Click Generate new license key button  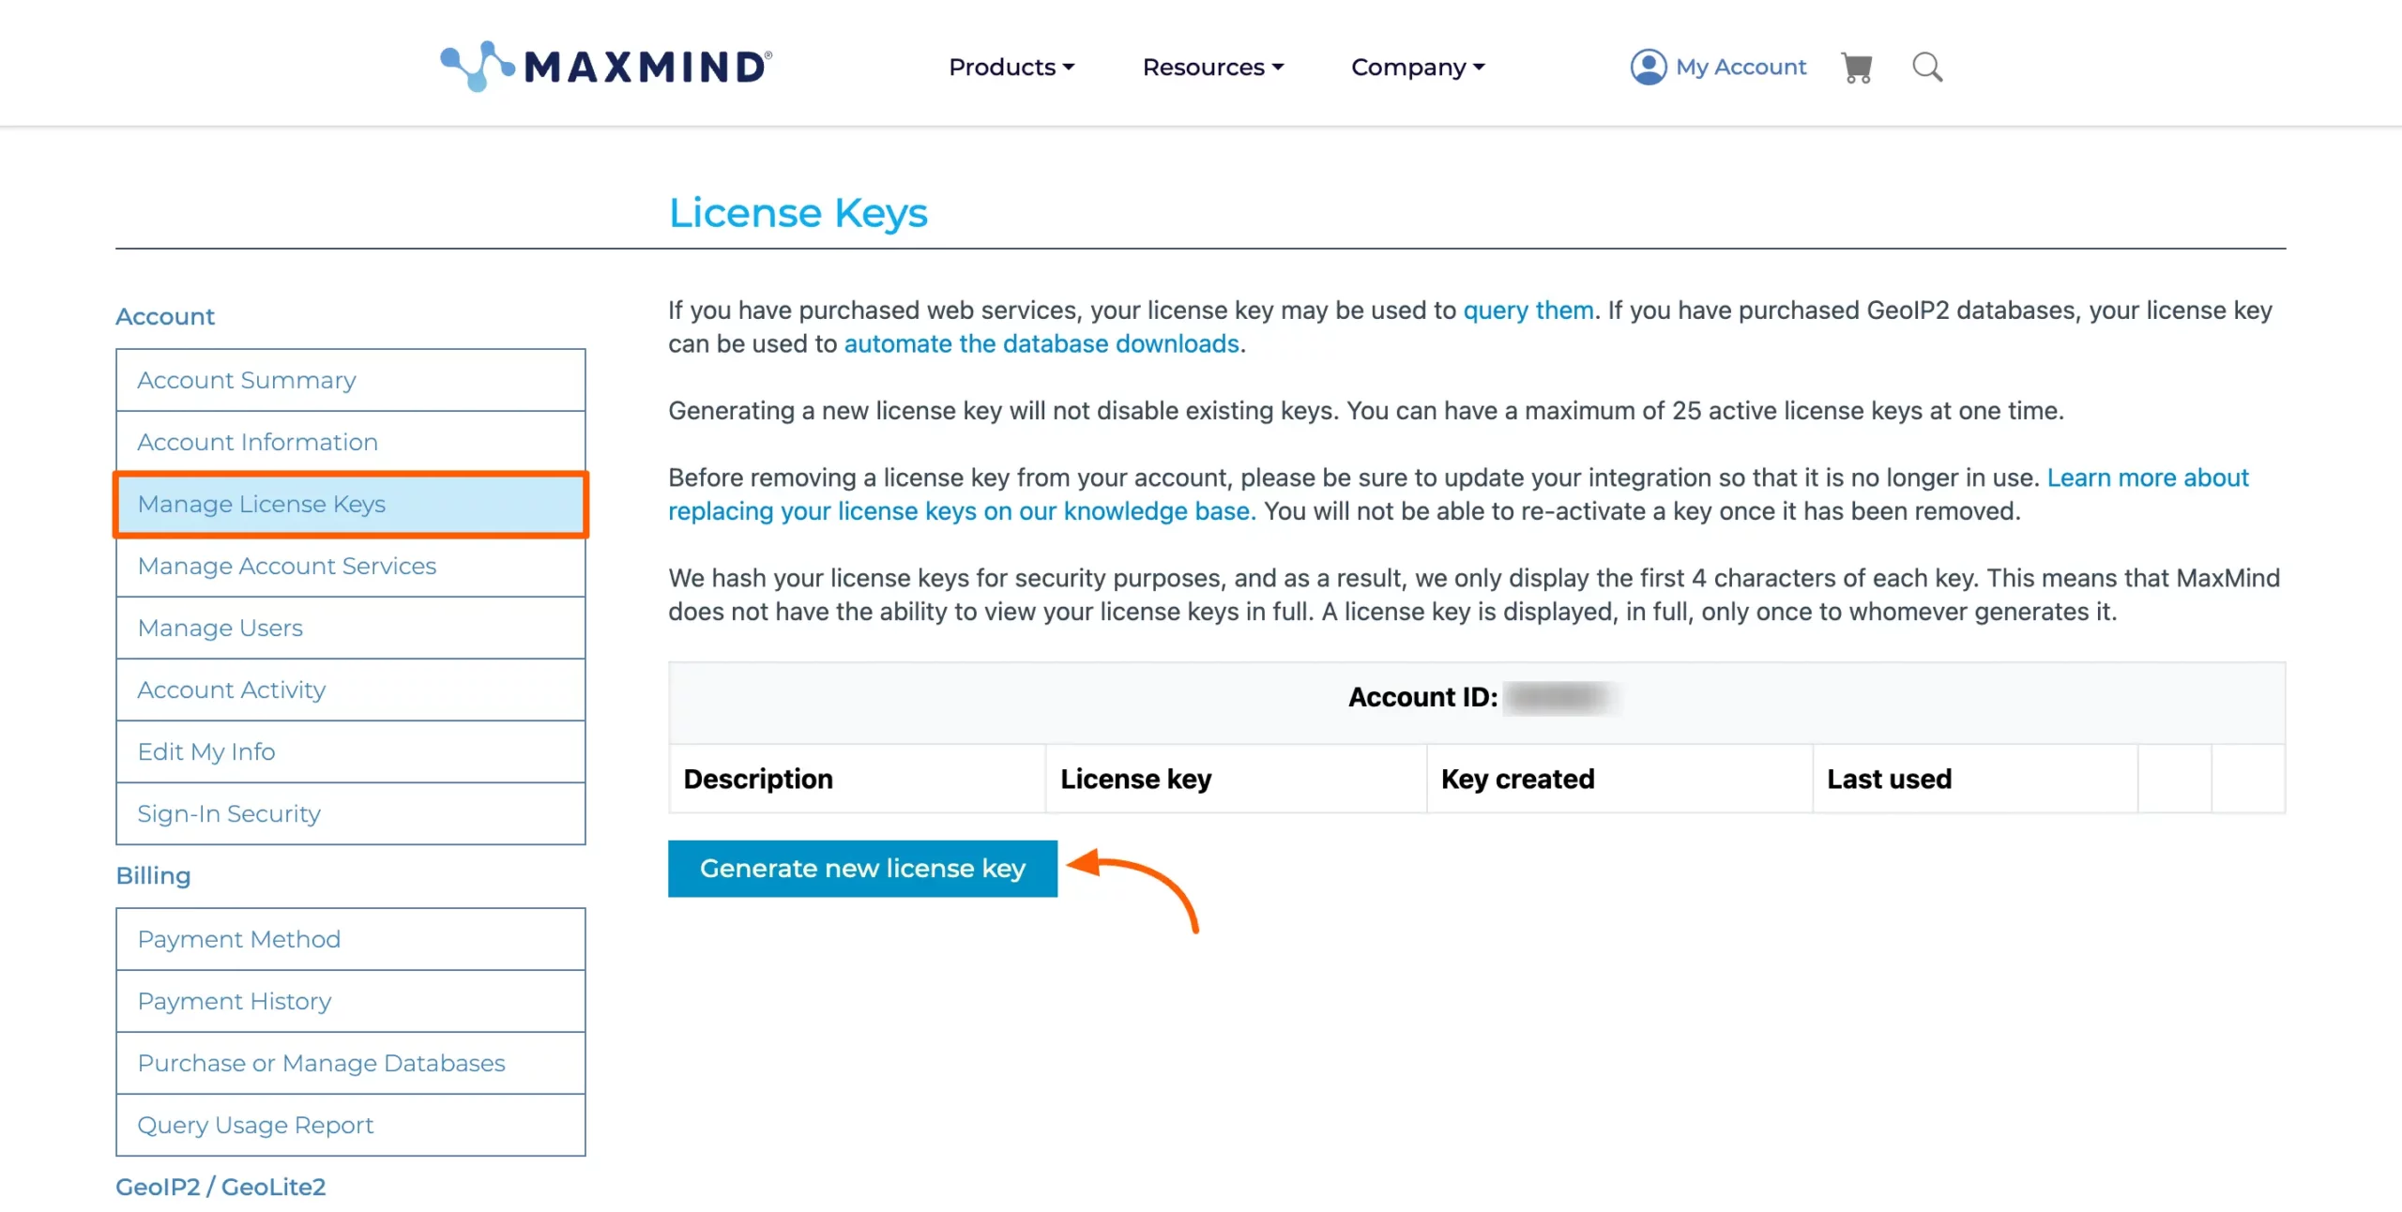click(862, 868)
